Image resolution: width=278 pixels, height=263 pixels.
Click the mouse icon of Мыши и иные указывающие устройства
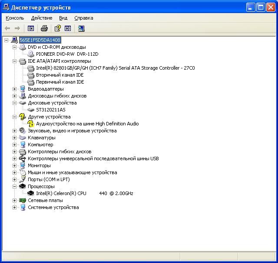(x=23, y=172)
